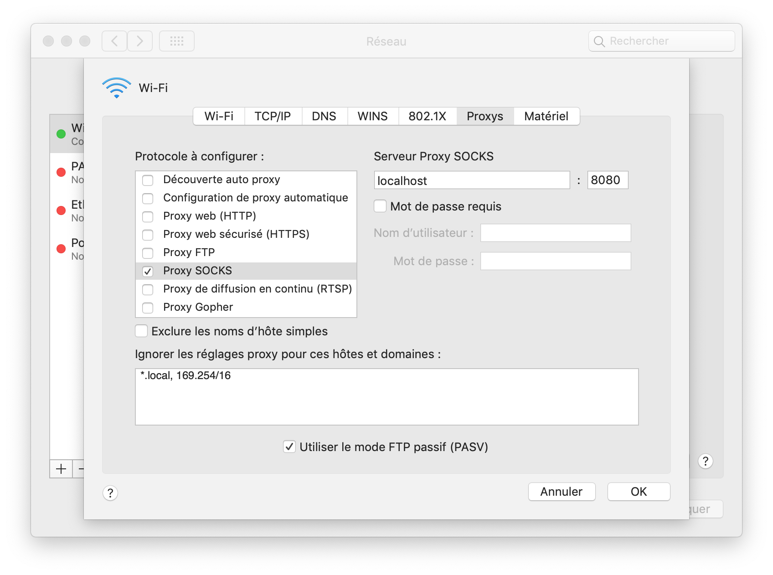The height and width of the screenshot is (575, 773).
Task: Click the proxy port field showing 8080
Action: point(608,180)
